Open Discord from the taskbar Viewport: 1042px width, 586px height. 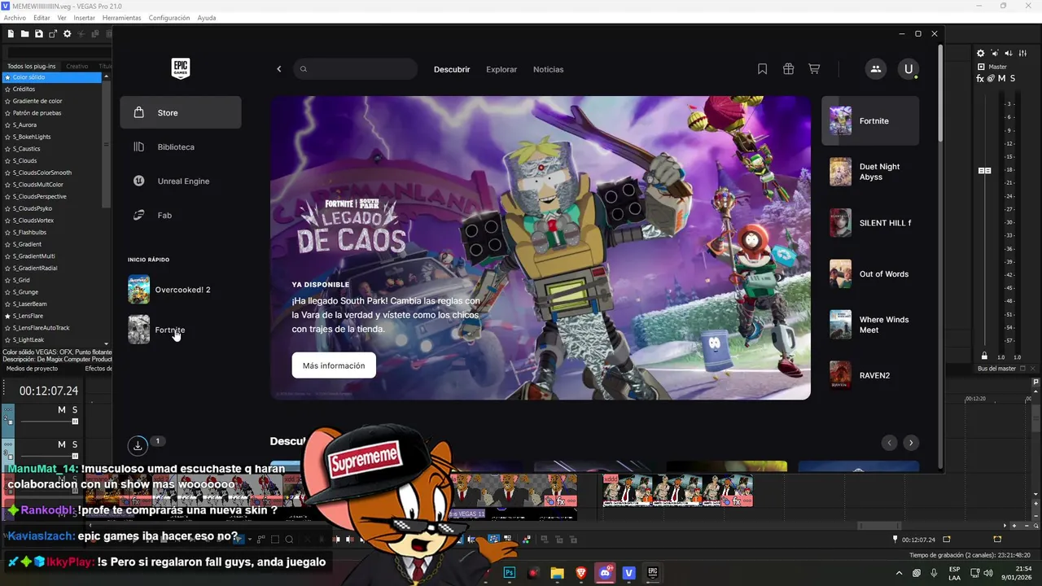click(605, 573)
